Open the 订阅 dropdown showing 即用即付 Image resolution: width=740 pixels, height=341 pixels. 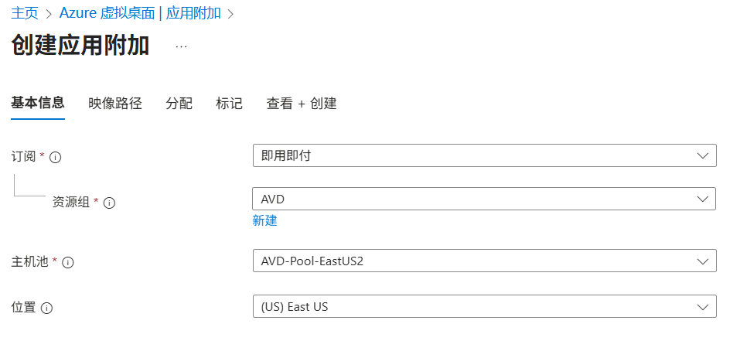pyautogui.click(x=484, y=155)
